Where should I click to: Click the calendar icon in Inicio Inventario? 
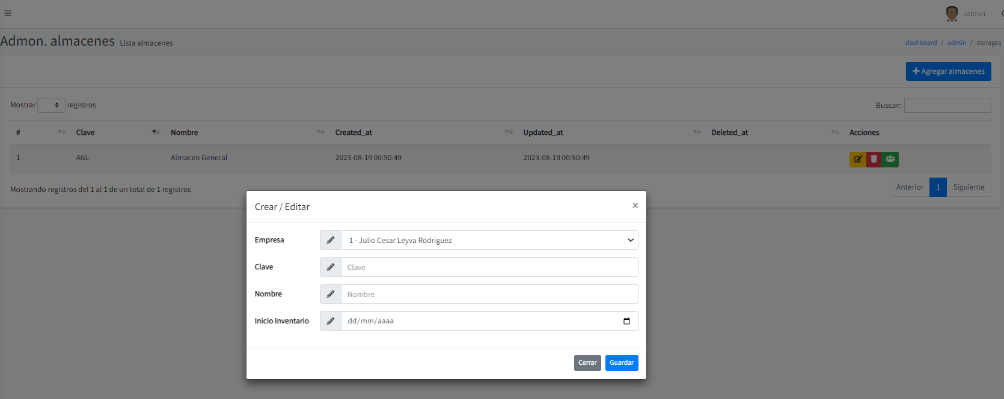[x=626, y=321]
